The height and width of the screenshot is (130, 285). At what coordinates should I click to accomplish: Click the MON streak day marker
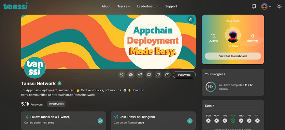pyautogui.click(x=217, y=121)
